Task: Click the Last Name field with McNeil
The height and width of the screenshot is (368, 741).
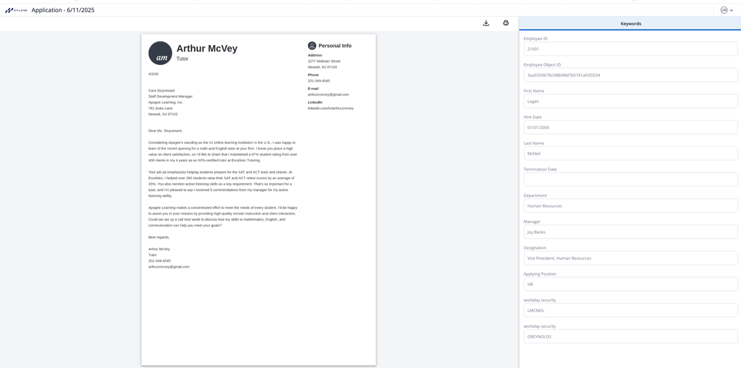Action: tap(630, 154)
